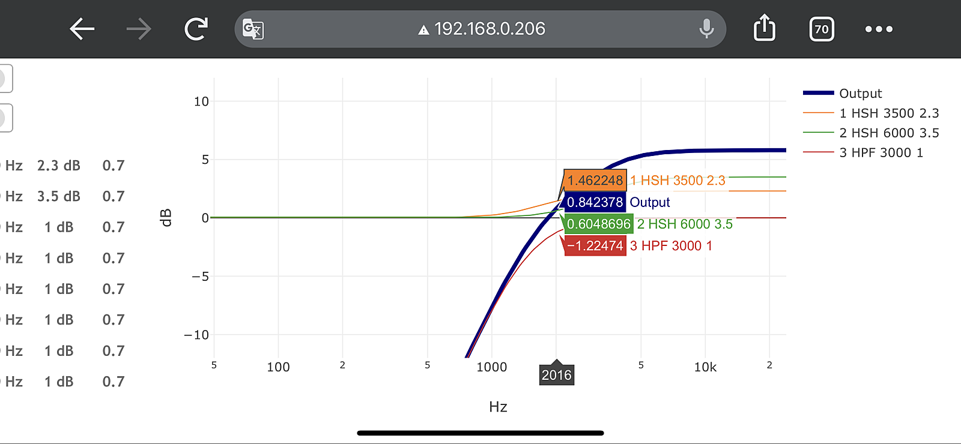961x444 pixels.
Task: Click the 1000 x-axis tick label
Action: click(492, 367)
